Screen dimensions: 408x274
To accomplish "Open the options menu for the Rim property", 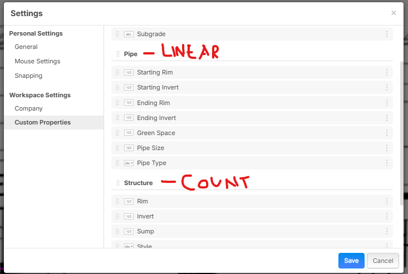I will [x=387, y=201].
